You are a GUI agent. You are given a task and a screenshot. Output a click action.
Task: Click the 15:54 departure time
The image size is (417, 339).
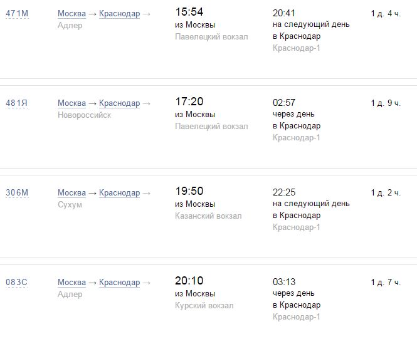pyautogui.click(x=189, y=12)
